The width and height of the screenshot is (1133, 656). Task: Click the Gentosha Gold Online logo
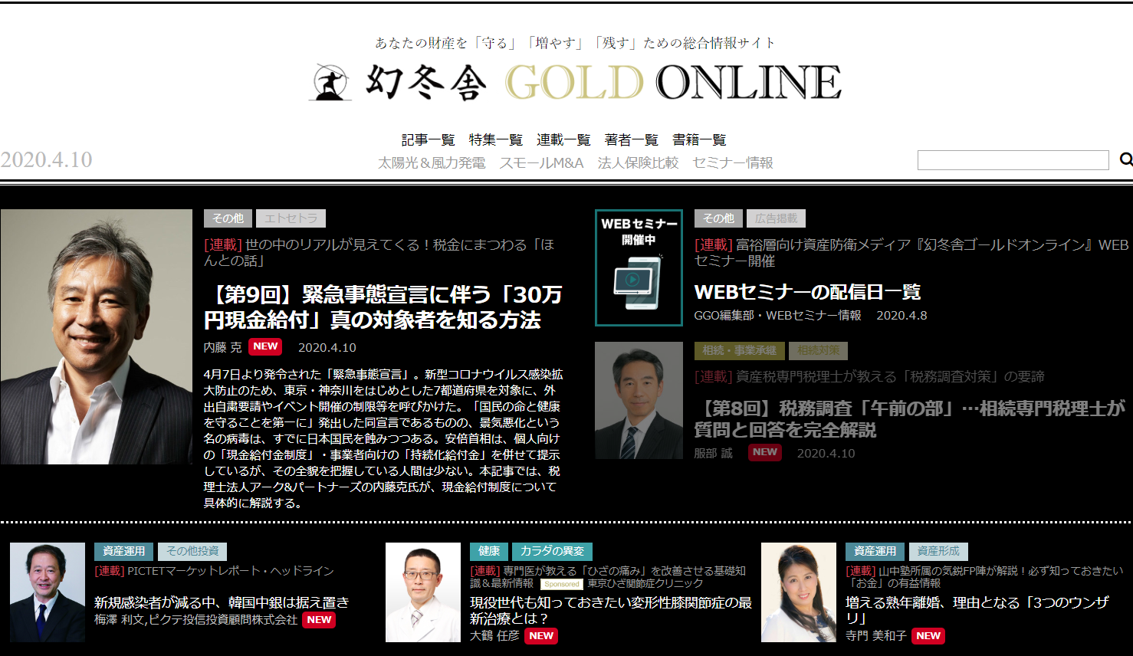575,83
